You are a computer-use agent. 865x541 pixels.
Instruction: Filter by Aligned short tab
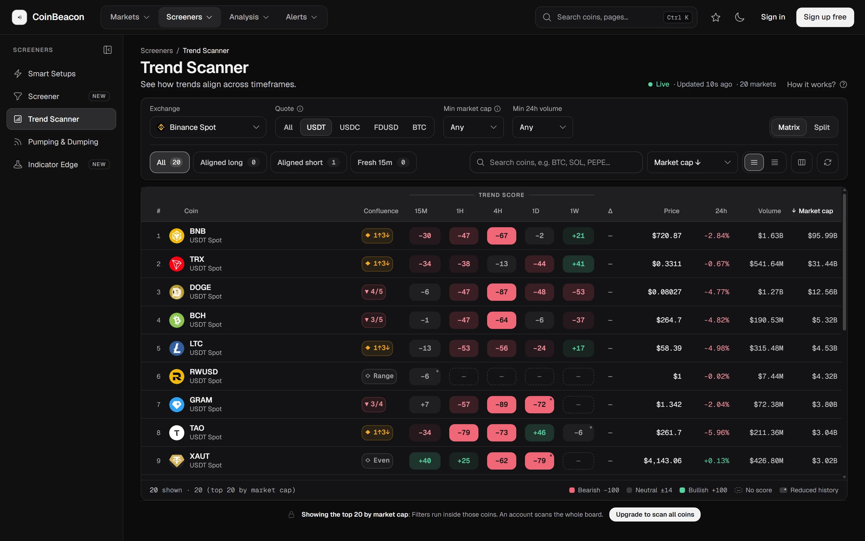click(308, 163)
